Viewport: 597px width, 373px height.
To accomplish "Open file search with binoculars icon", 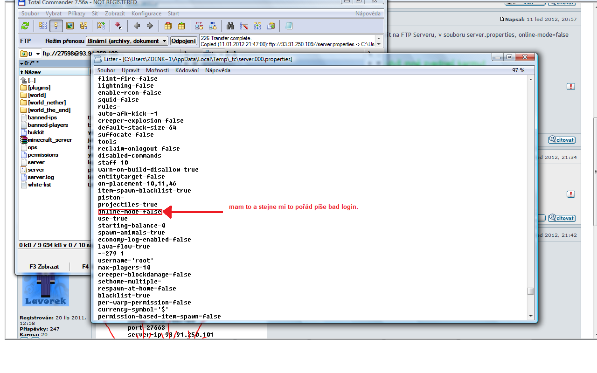I will coord(230,26).
